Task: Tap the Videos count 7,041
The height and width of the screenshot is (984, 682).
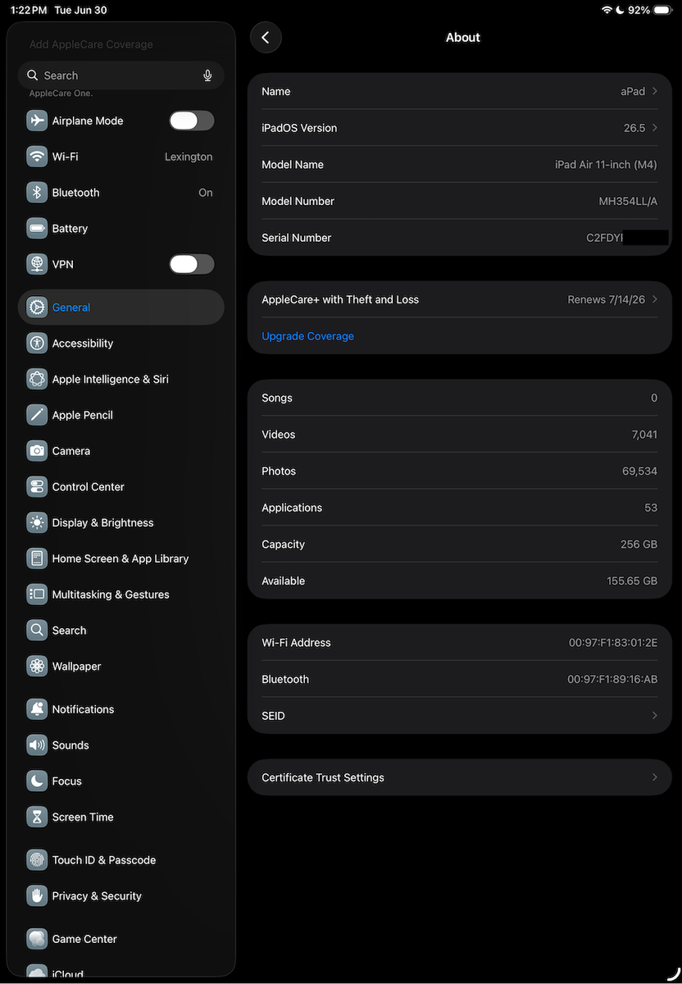Action: (x=644, y=435)
